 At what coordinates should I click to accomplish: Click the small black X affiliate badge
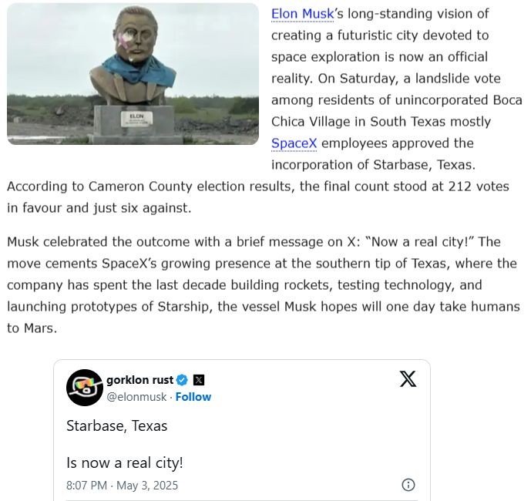tap(199, 380)
